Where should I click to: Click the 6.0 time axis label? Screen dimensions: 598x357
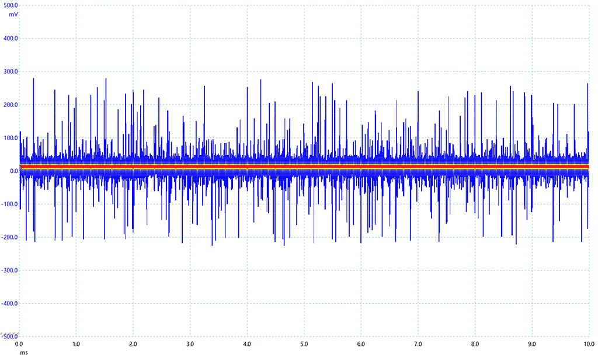(x=361, y=344)
